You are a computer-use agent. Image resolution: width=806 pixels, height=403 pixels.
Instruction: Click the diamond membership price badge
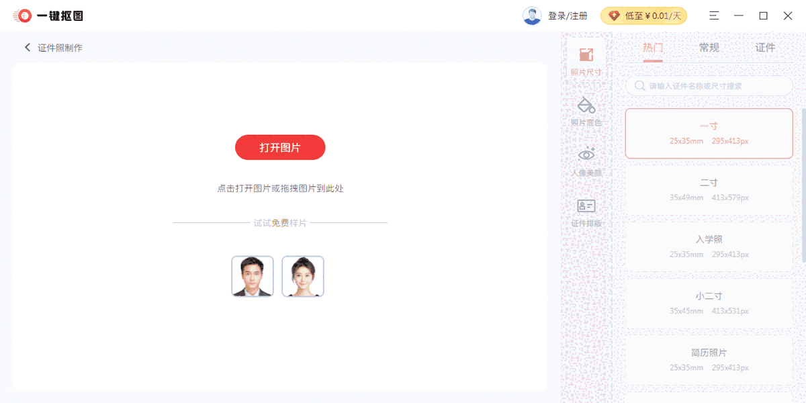click(x=642, y=15)
